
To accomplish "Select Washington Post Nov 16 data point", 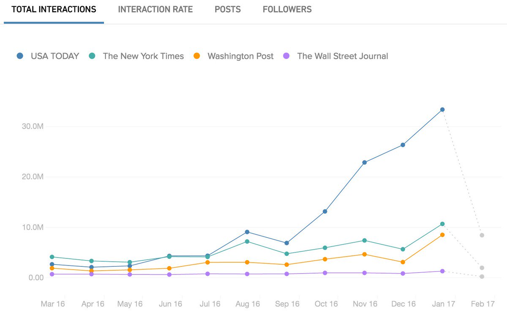I will point(364,254).
